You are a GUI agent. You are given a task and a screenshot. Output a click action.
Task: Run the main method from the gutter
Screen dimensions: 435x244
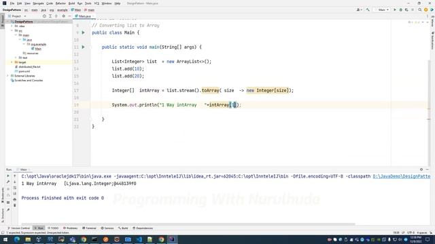(83, 47)
